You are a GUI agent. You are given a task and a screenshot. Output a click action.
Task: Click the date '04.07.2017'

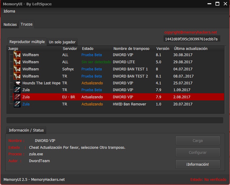pyautogui.click(x=183, y=69)
